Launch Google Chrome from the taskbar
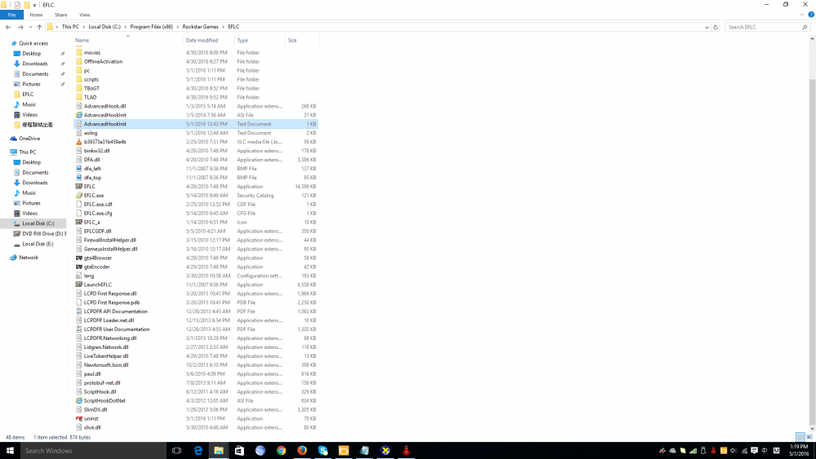 click(281, 451)
